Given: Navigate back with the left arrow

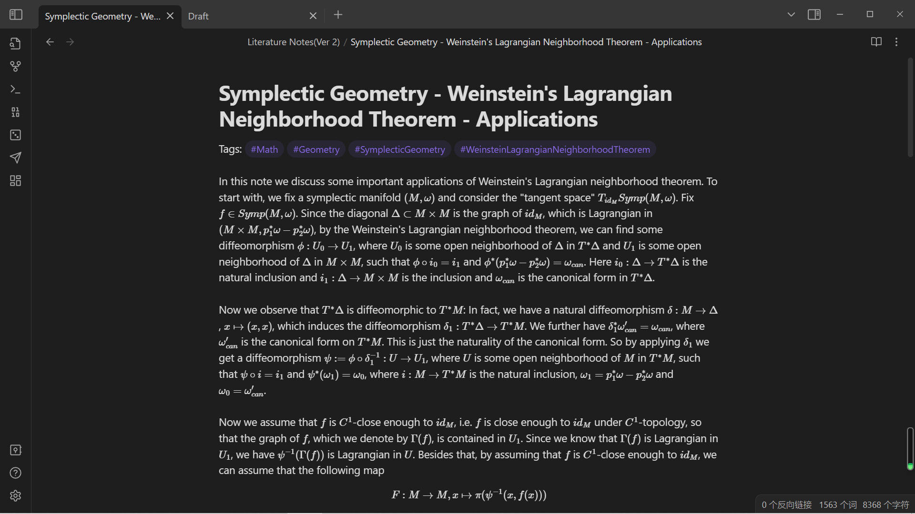Looking at the screenshot, I should (50, 42).
